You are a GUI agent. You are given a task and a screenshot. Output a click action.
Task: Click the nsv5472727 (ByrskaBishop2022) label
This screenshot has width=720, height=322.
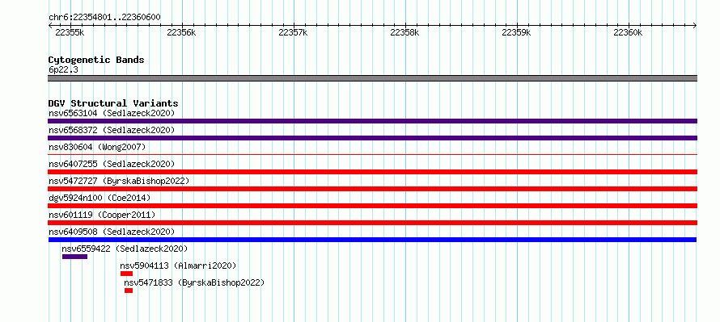tap(119, 181)
